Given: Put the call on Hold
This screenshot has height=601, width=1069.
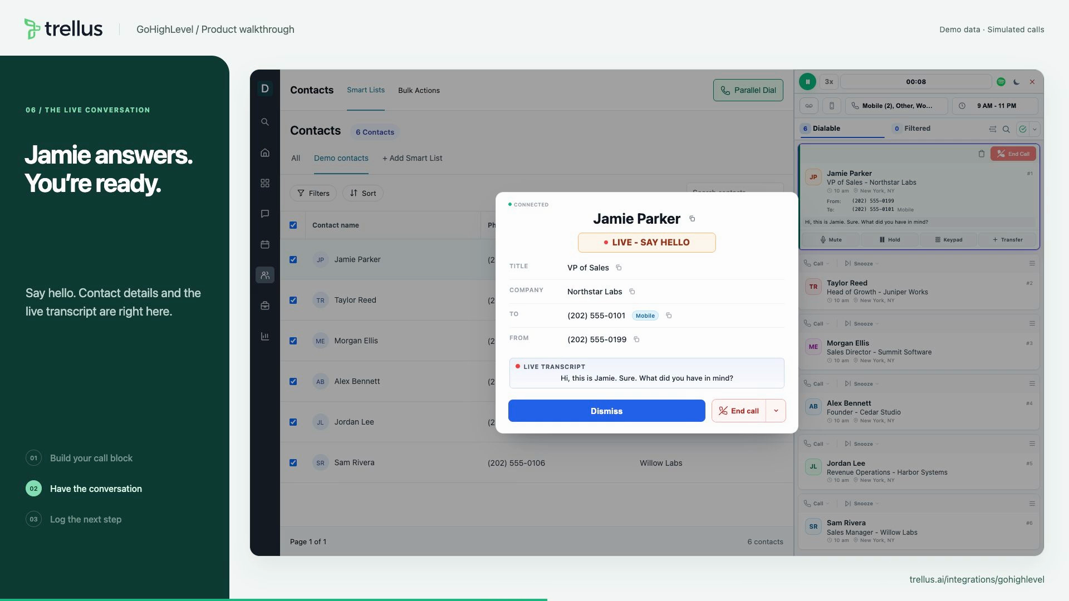Looking at the screenshot, I should 889,240.
